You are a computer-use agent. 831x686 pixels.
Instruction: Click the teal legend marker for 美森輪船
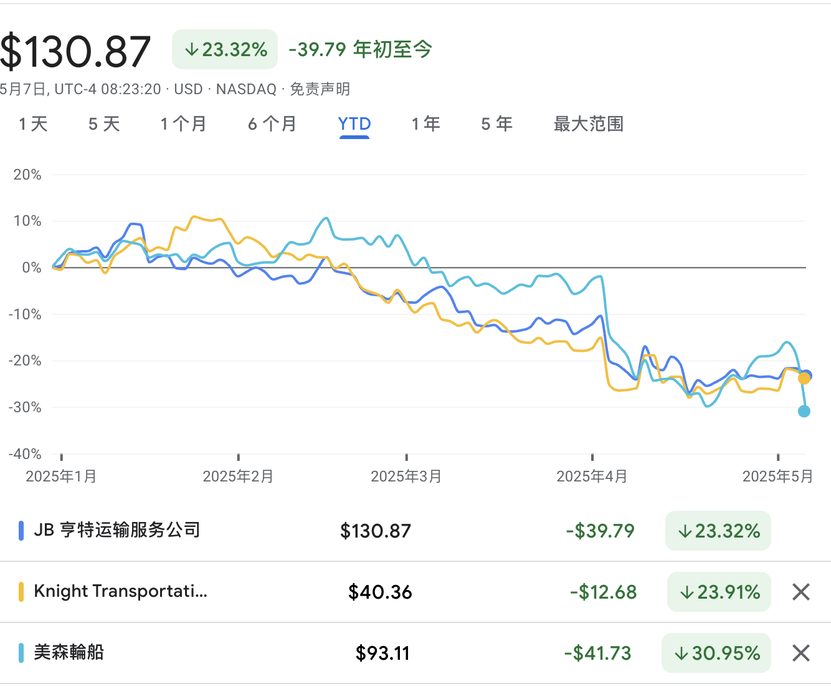[x=22, y=652]
